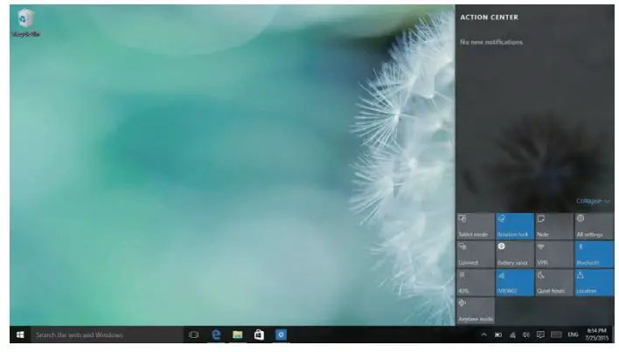Disable the Location tile
The width and height of the screenshot is (619, 352).
coord(595,283)
